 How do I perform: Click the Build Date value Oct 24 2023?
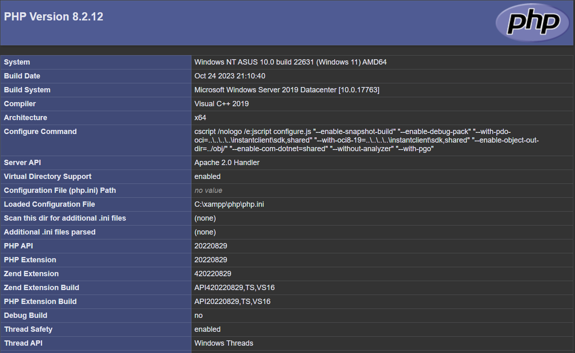click(229, 76)
